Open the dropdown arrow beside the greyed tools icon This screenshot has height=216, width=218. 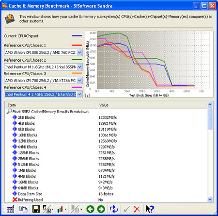coord(81,209)
